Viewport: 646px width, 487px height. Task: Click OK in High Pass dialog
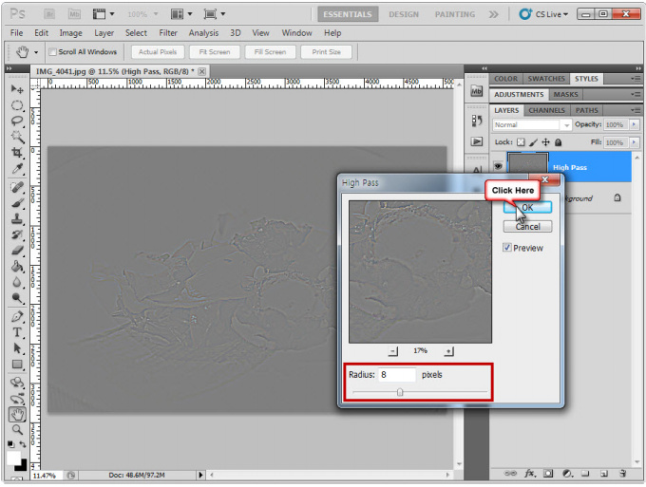tap(527, 207)
